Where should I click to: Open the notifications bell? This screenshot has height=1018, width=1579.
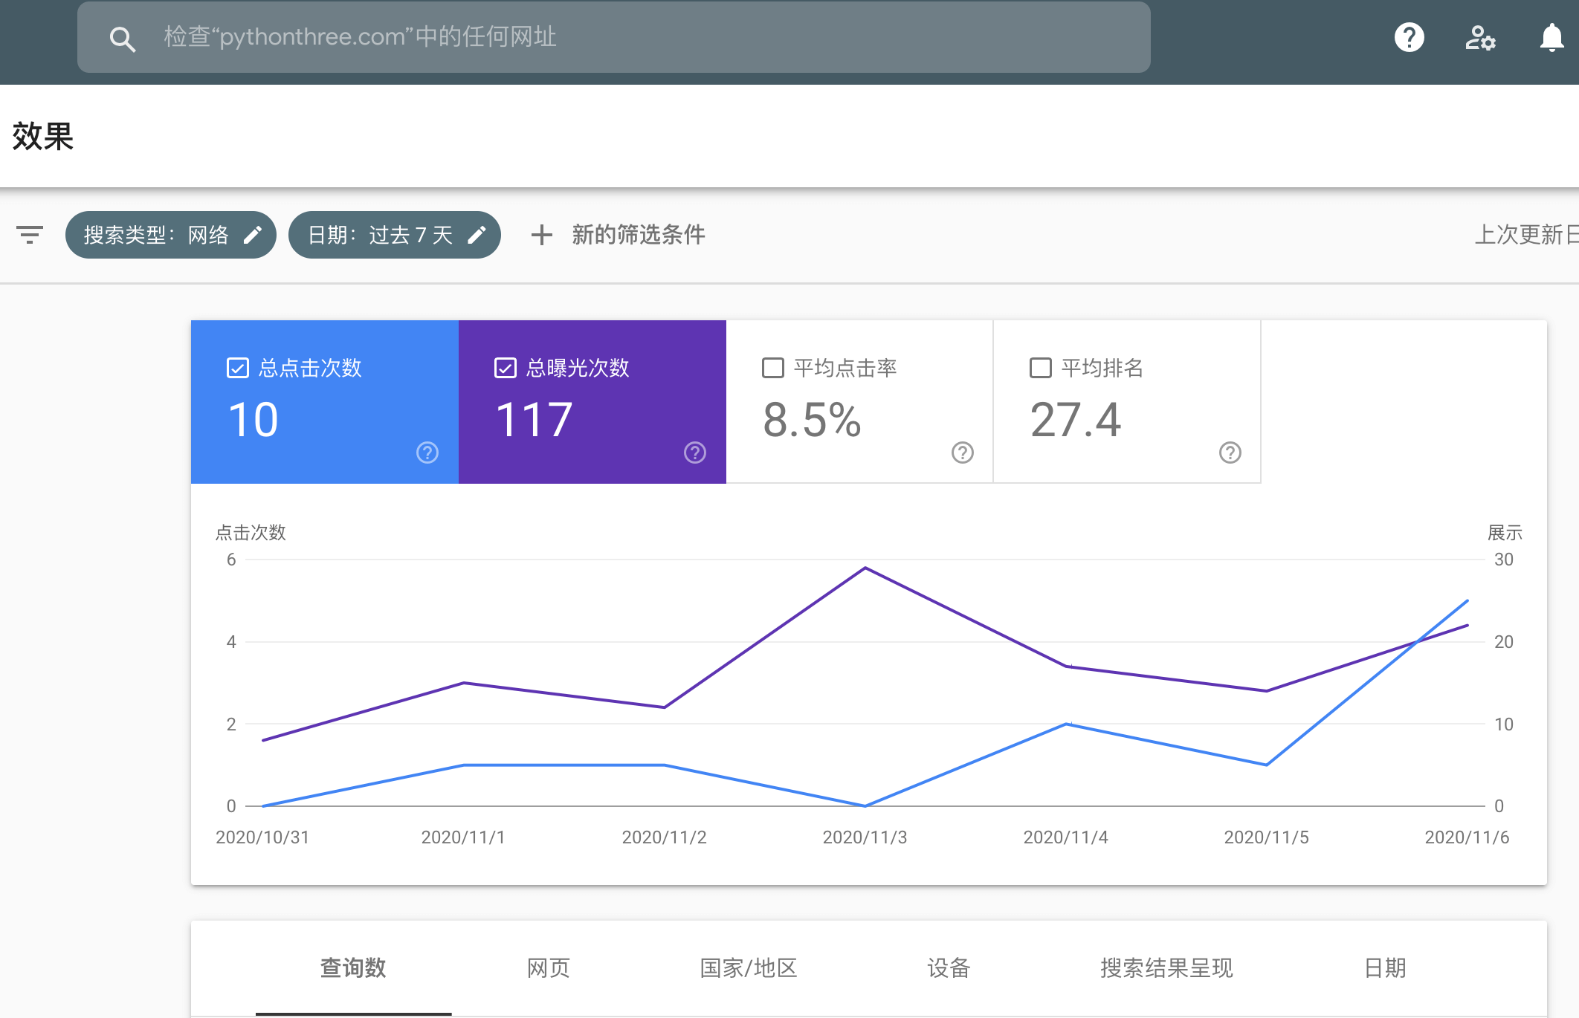click(1551, 37)
